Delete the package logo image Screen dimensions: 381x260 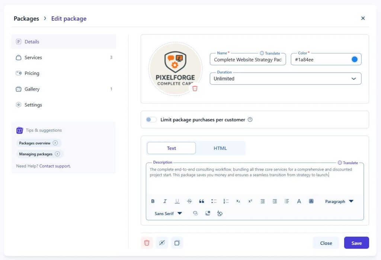(x=195, y=89)
